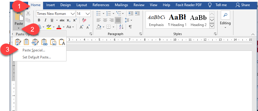
Task: Click the Share button
Action: [x=243, y=5]
